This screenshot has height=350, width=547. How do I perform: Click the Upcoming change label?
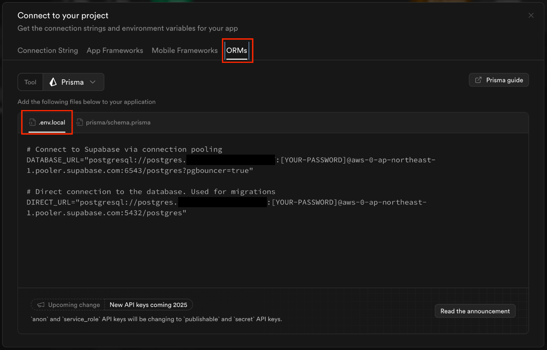74,305
